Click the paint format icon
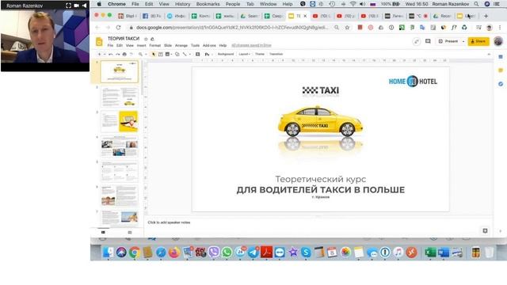Viewport: 507px width, 285px height. (x=132, y=55)
